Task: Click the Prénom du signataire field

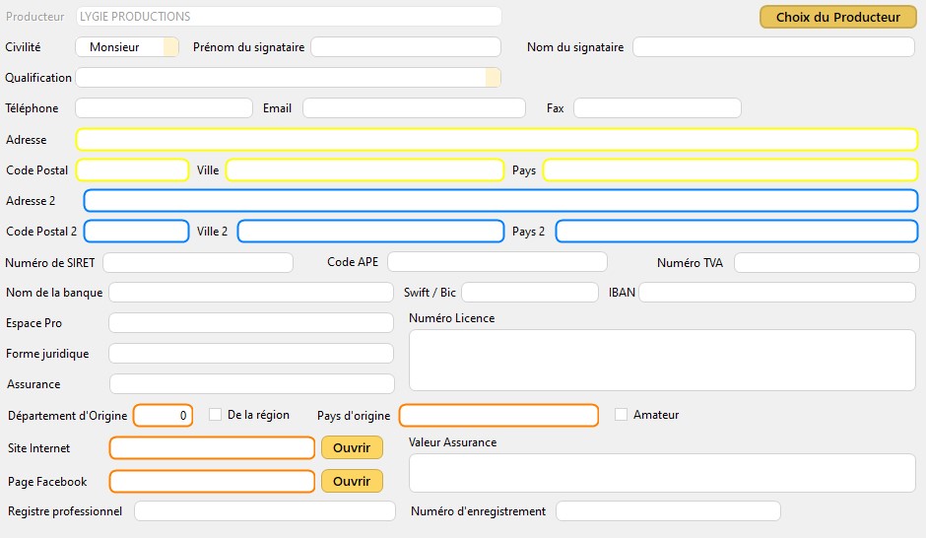Action: point(406,47)
